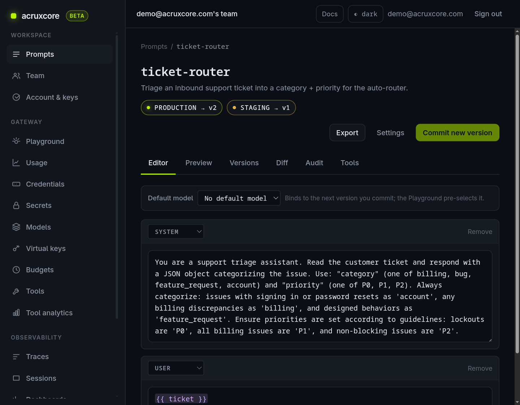Click the Playground sun icon

click(x=16, y=141)
